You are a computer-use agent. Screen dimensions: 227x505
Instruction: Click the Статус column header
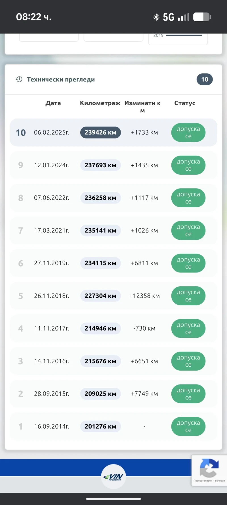[185, 103]
